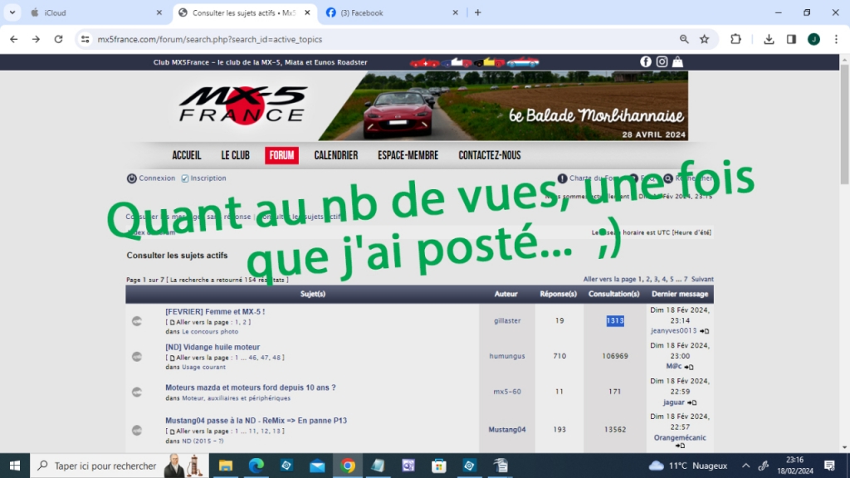The height and width of the screenshot is (478, 850).
Task: Open ESPACE-MEMBRE menu item
Action: (x=408, y=155)
